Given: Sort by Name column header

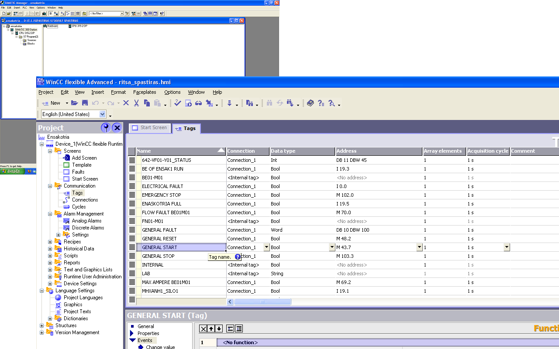Looking at the screenshot, I should pos(181,151).
